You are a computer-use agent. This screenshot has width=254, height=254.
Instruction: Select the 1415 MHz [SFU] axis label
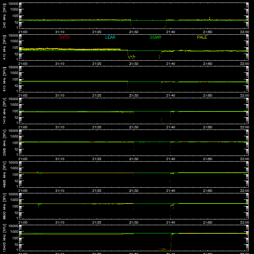4,111
